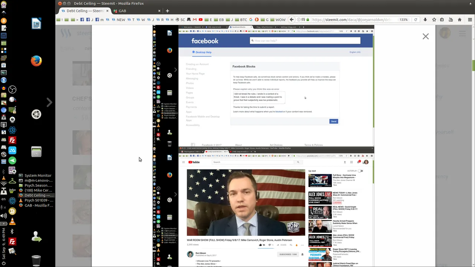Open the Firefox downloads arrow

point(425,20)
